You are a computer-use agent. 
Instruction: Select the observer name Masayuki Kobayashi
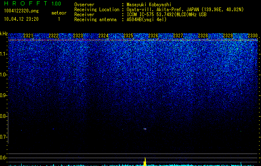149,5
